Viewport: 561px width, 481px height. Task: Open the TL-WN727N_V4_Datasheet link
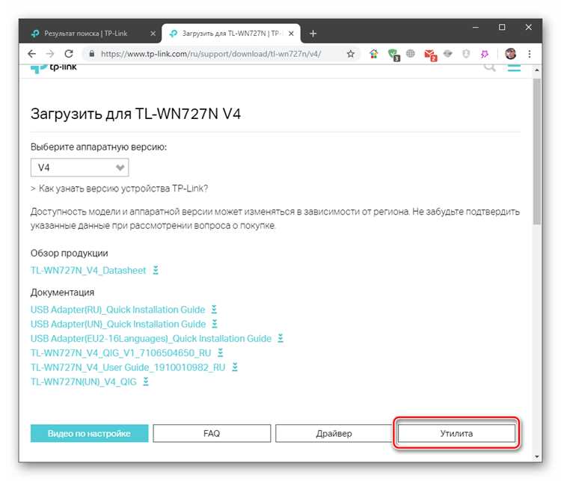coord(88,270)
